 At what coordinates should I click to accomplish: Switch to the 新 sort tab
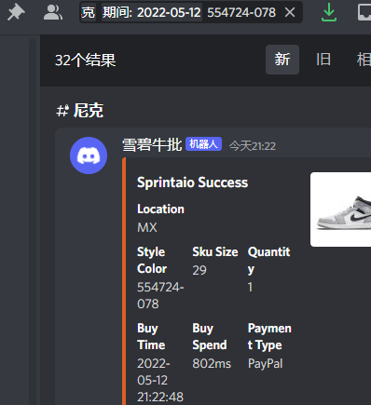[x=282, y=60]
